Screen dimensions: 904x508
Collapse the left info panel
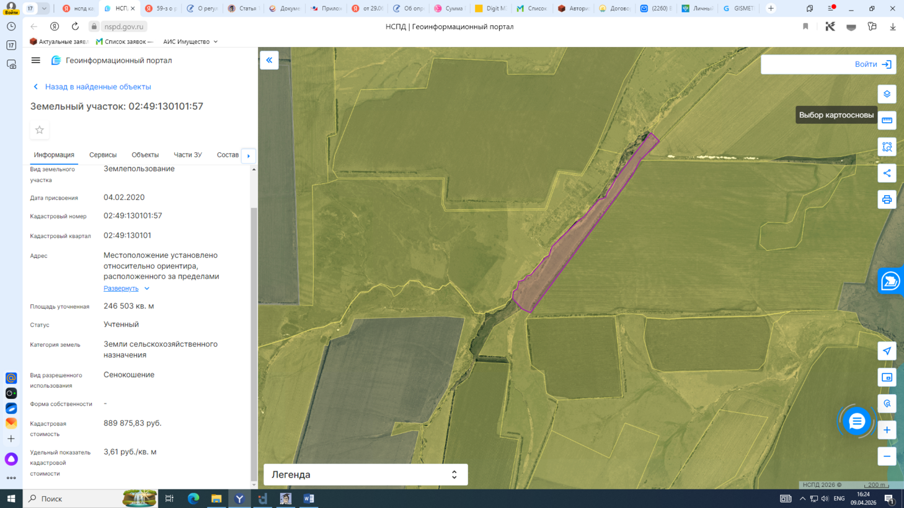pos(269,60)
